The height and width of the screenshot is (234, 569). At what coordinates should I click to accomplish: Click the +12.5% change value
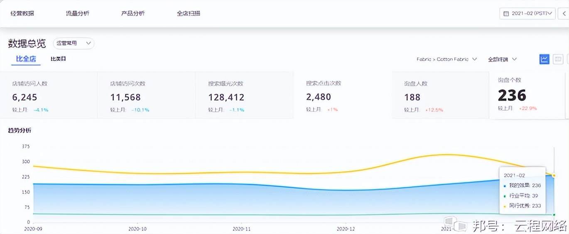[x=434, y=110]
